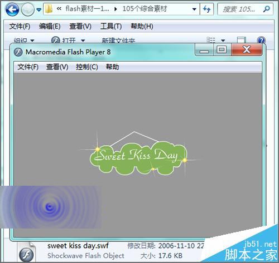The image size is (279, 263).
Task: Expand the arrow next to 打开
Action: 83,40
